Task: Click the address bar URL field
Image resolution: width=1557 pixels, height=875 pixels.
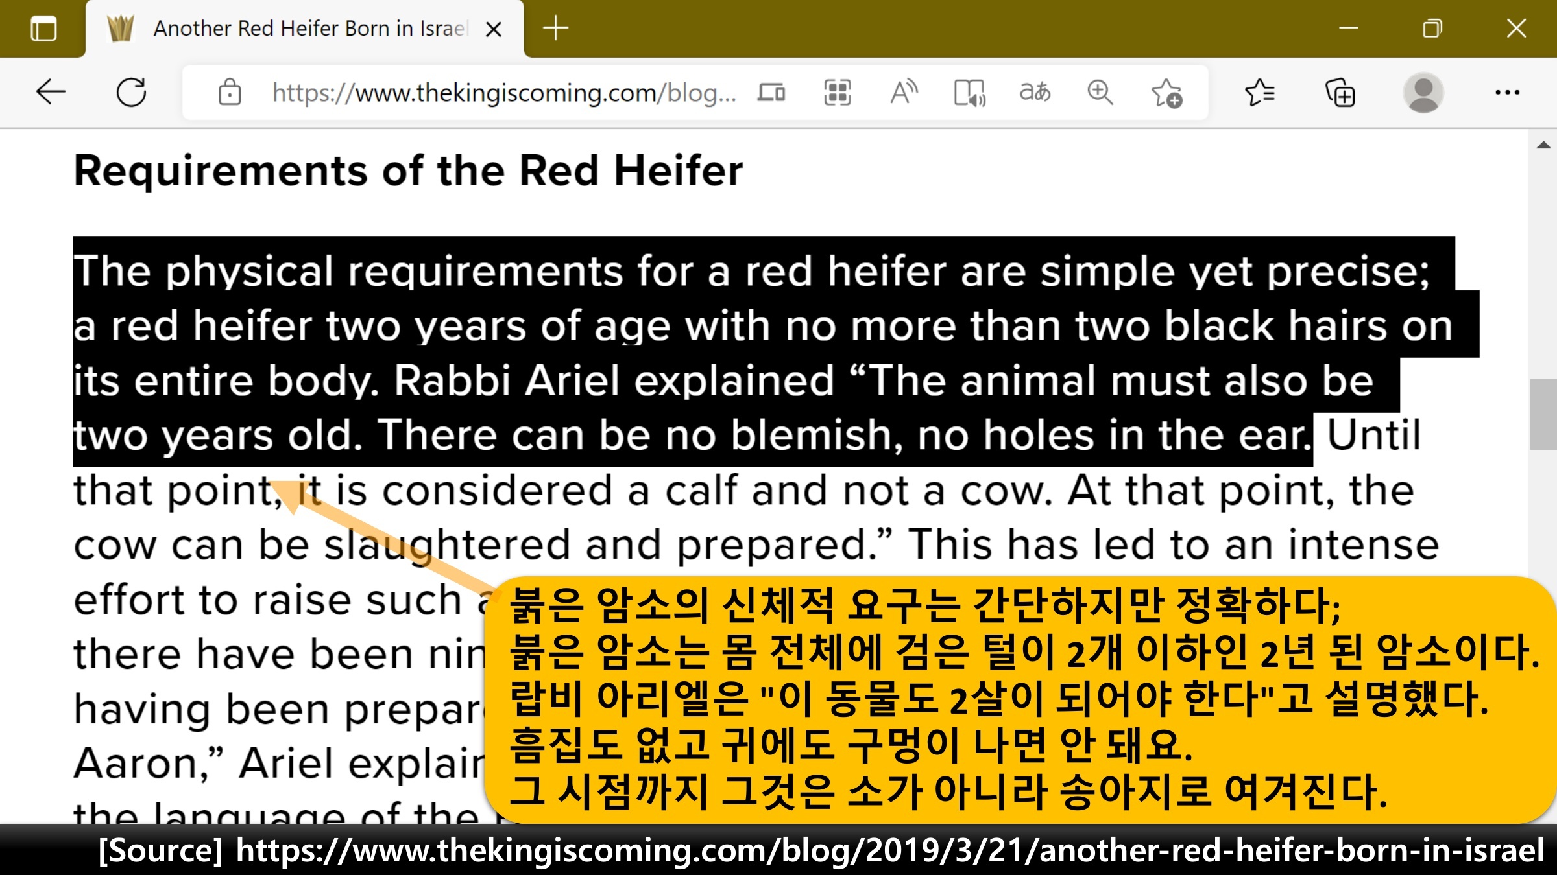Action: pos(503,93)
